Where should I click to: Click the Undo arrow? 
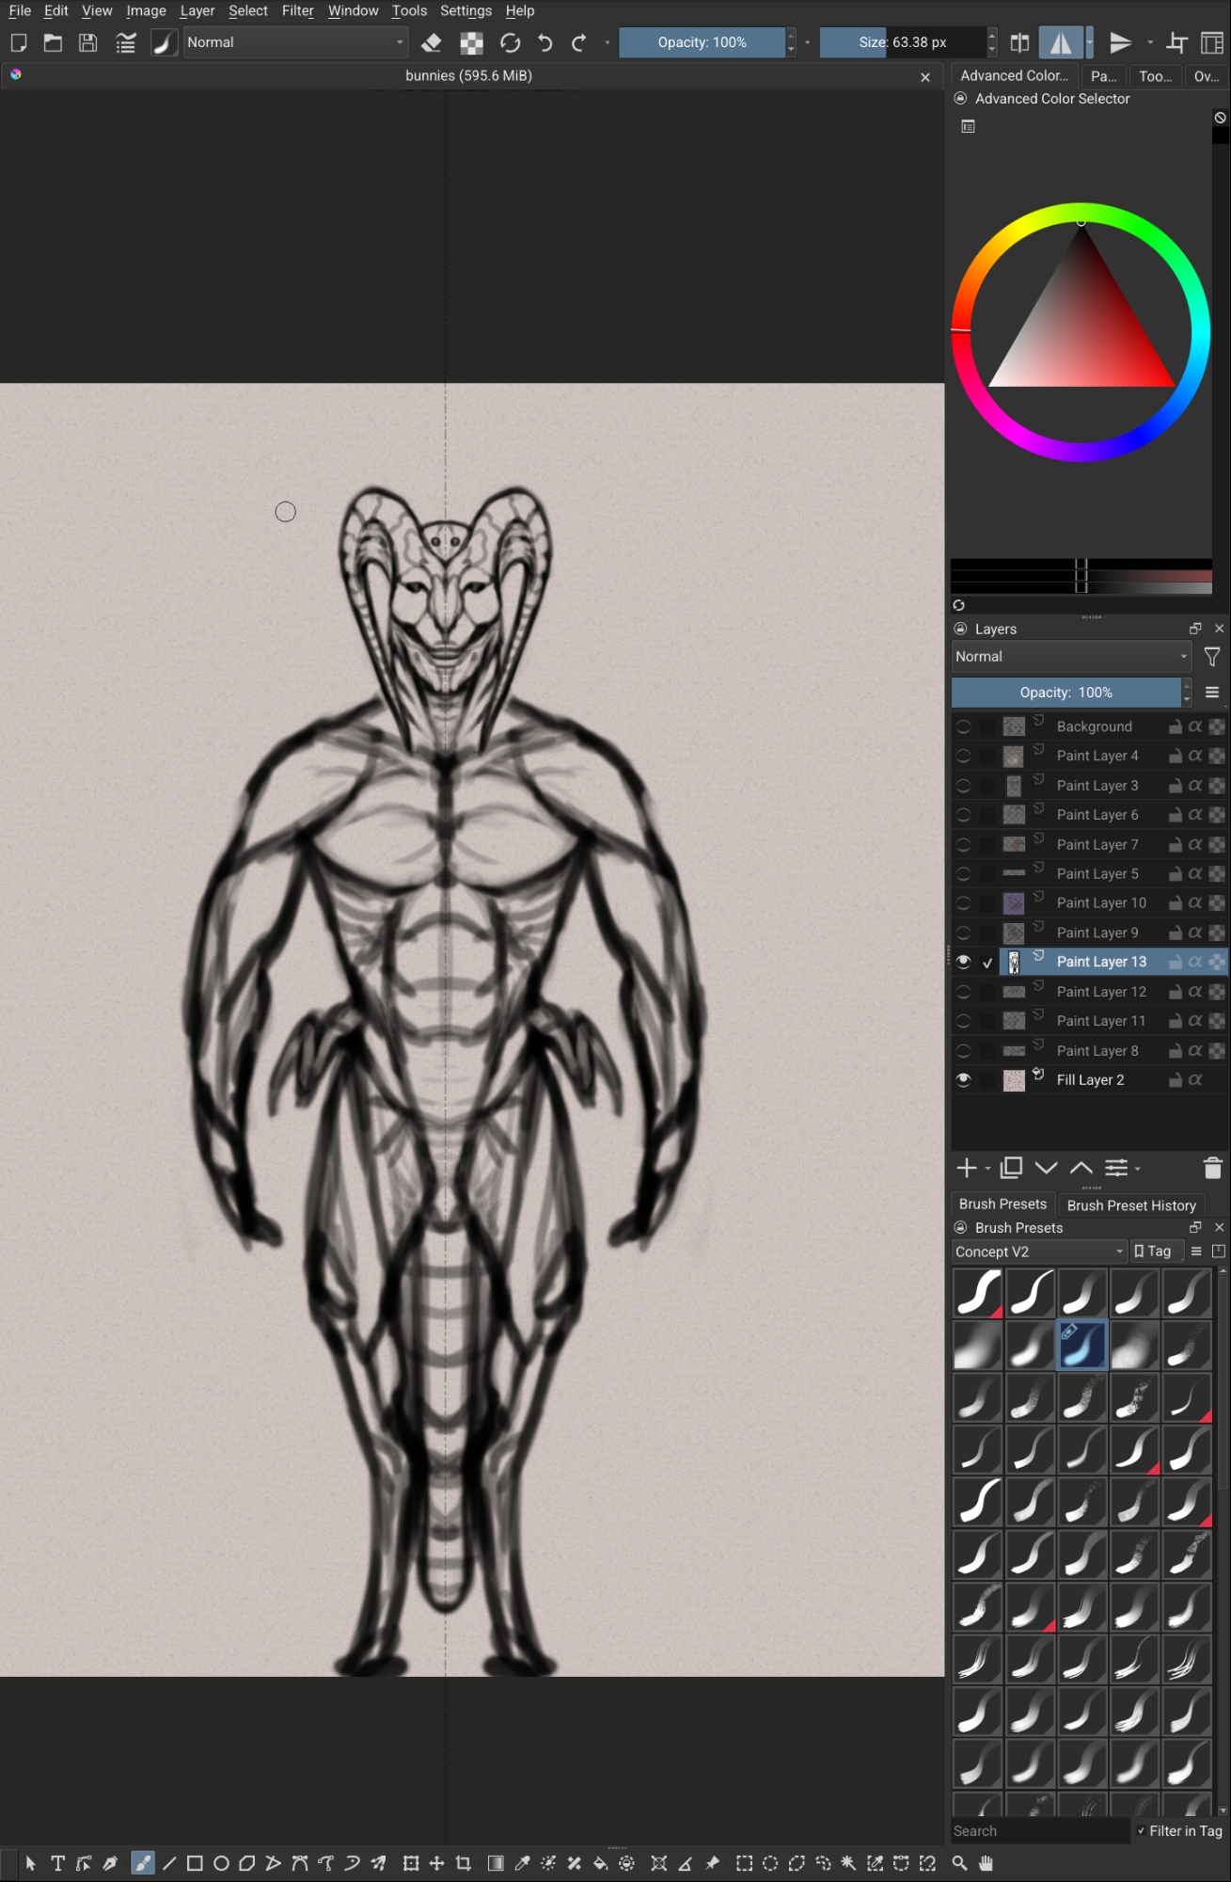(x=544, y=42)
